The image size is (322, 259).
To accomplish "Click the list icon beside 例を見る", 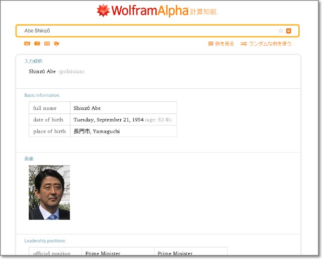I will pos(211,44).
